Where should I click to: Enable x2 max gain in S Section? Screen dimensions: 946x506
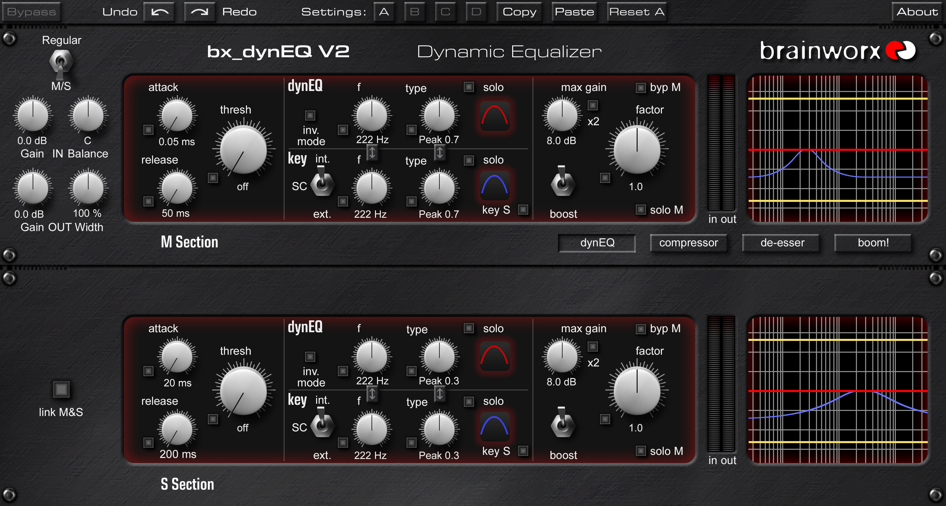pos(592,346)
